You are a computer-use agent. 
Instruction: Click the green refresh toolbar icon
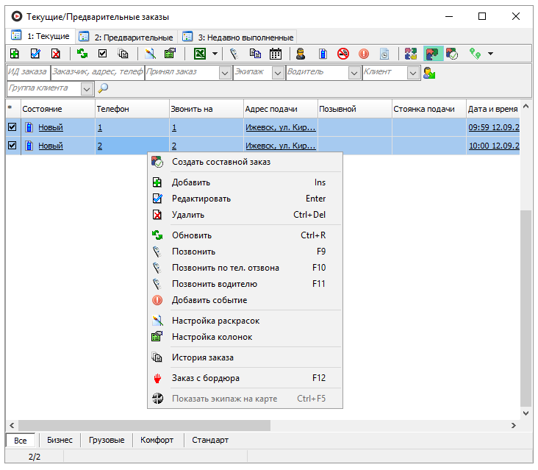pos(82,54)
